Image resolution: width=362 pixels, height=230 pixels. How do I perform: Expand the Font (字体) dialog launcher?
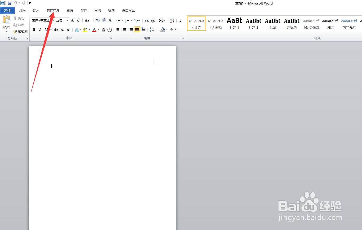click(x=111, y=38)
